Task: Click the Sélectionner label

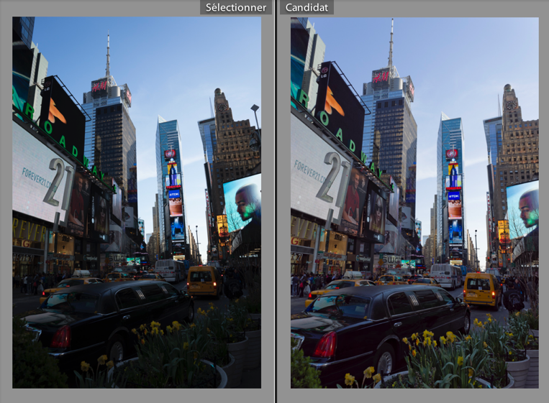Action: tap(235, 7)
